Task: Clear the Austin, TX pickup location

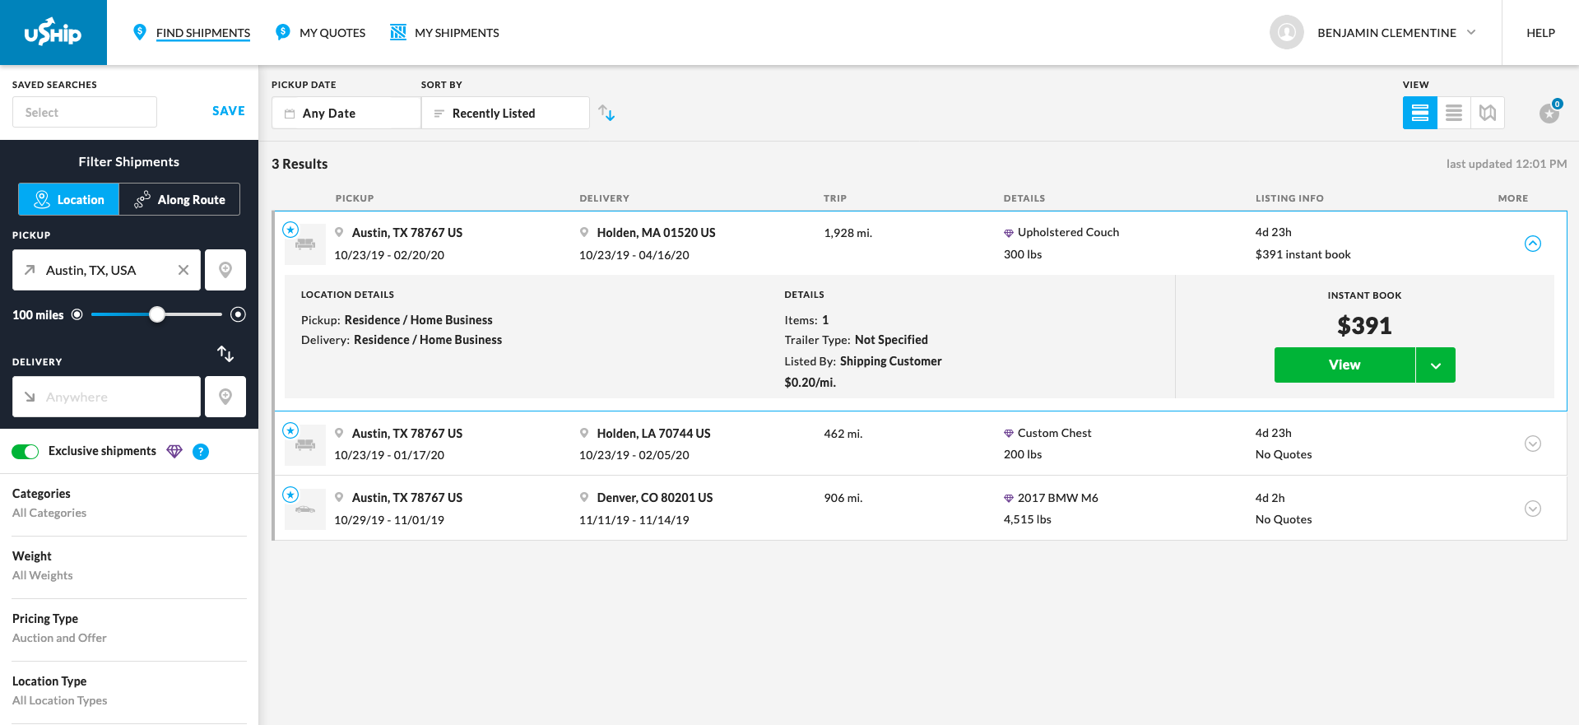Action: [x=183, y=270]
